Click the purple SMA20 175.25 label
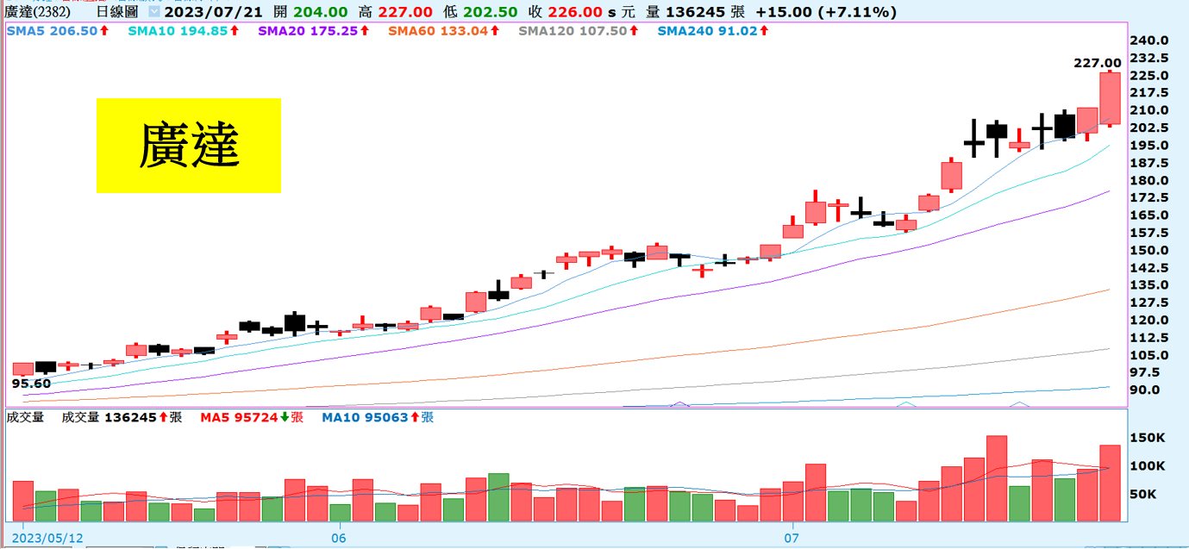Image resolution: width=1189 pixels, height=549 pixels. coord(308,31)
